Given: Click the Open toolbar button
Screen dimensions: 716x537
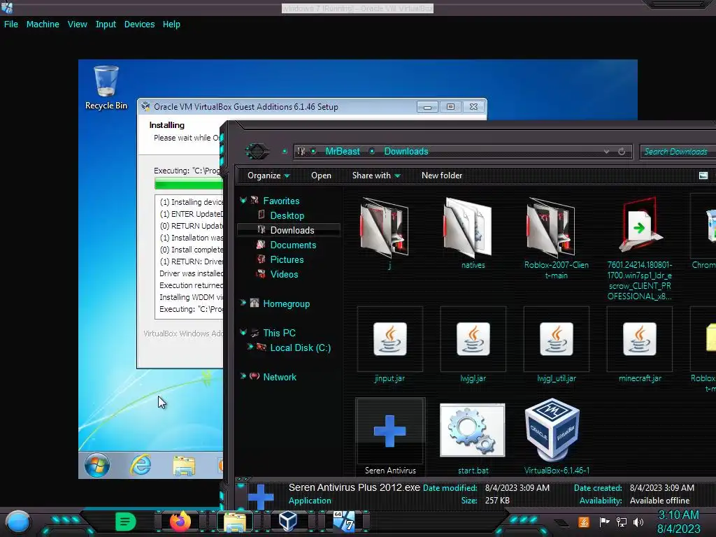Looking at the screenshot, I should 321,176.
